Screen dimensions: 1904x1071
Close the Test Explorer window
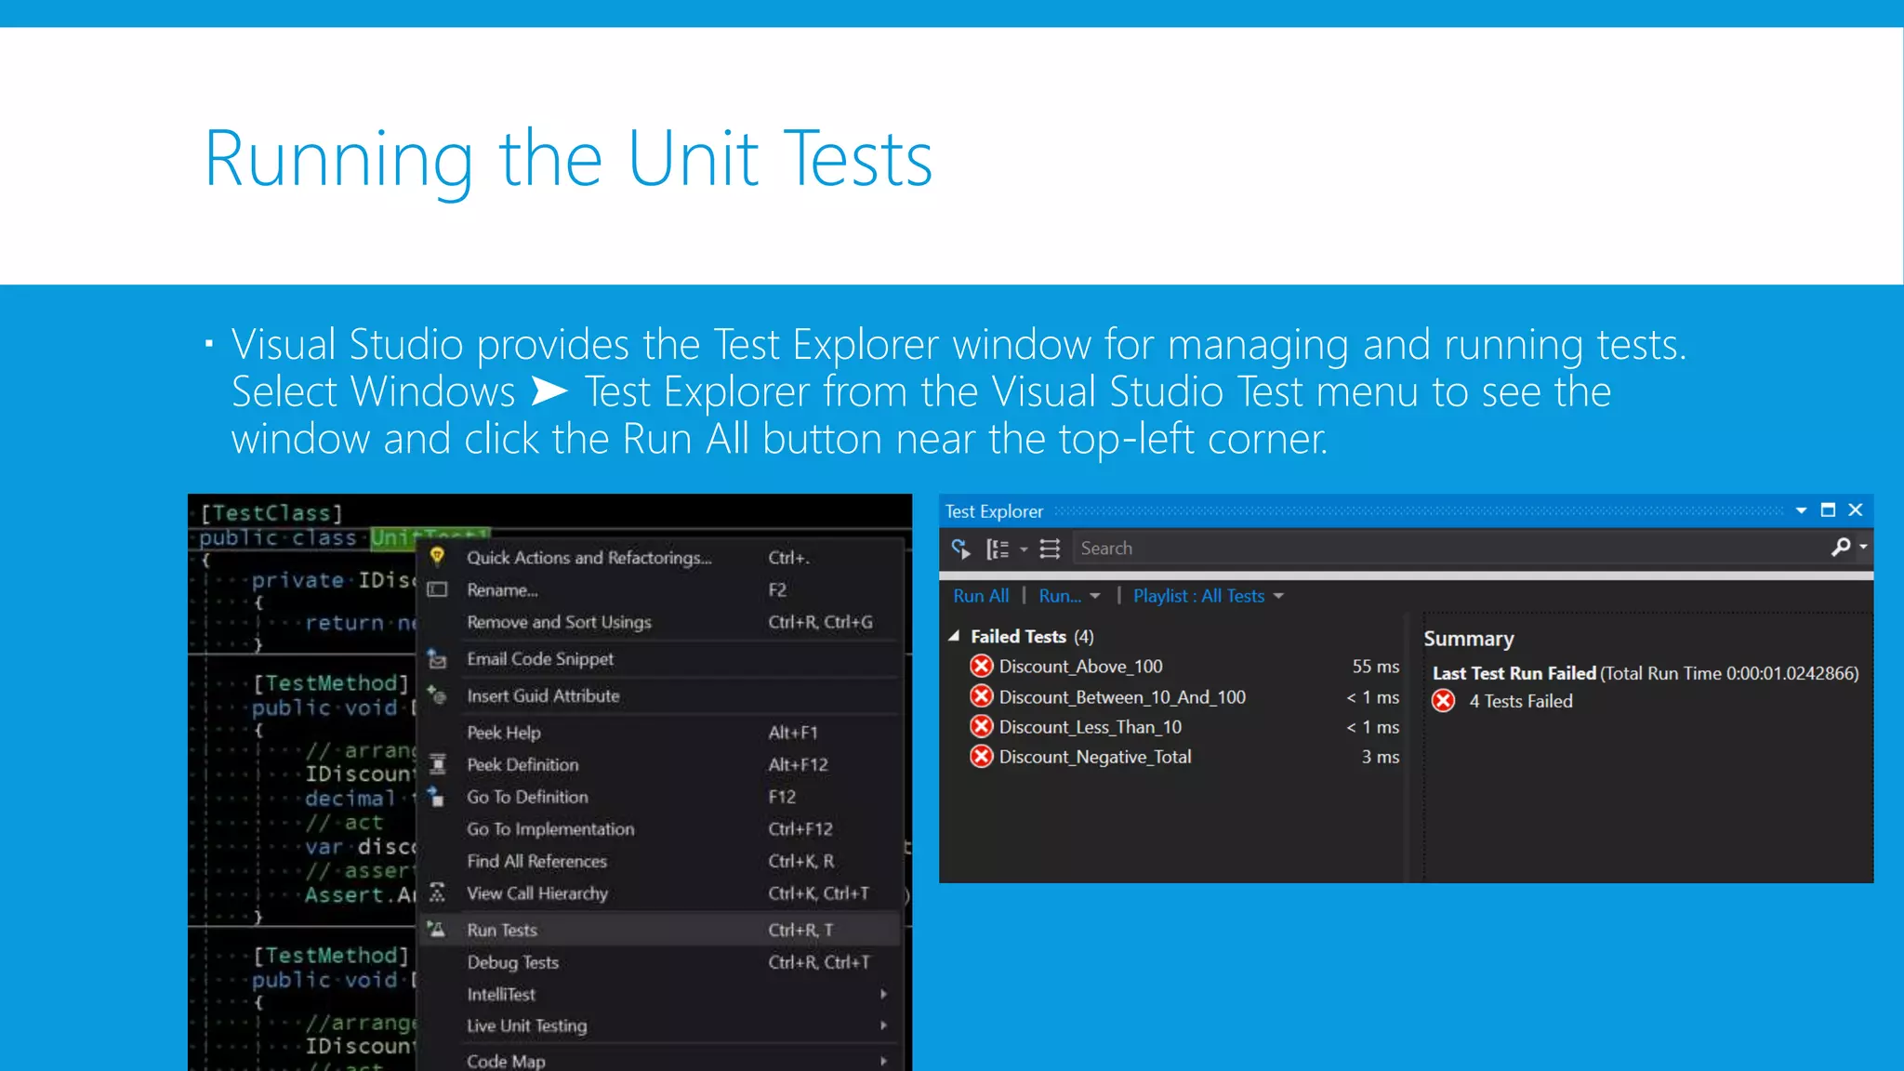pyautogui.click(x=1856, y=509)
